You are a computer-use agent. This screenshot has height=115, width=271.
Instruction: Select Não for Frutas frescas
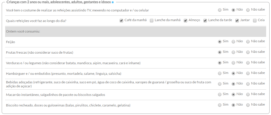coord(233,52)
